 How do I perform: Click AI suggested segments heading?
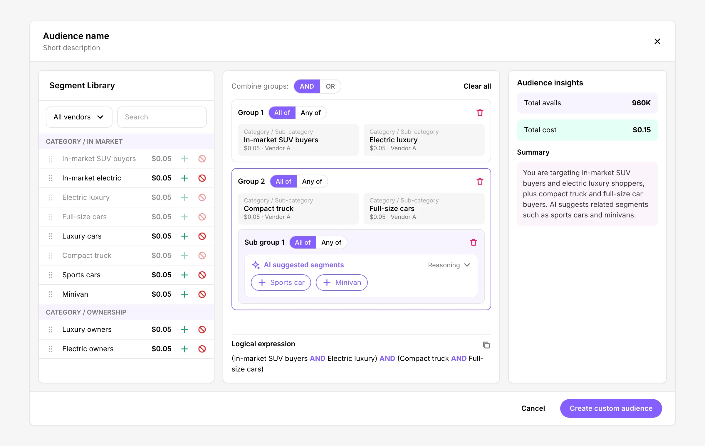click(x=304, y=265)
